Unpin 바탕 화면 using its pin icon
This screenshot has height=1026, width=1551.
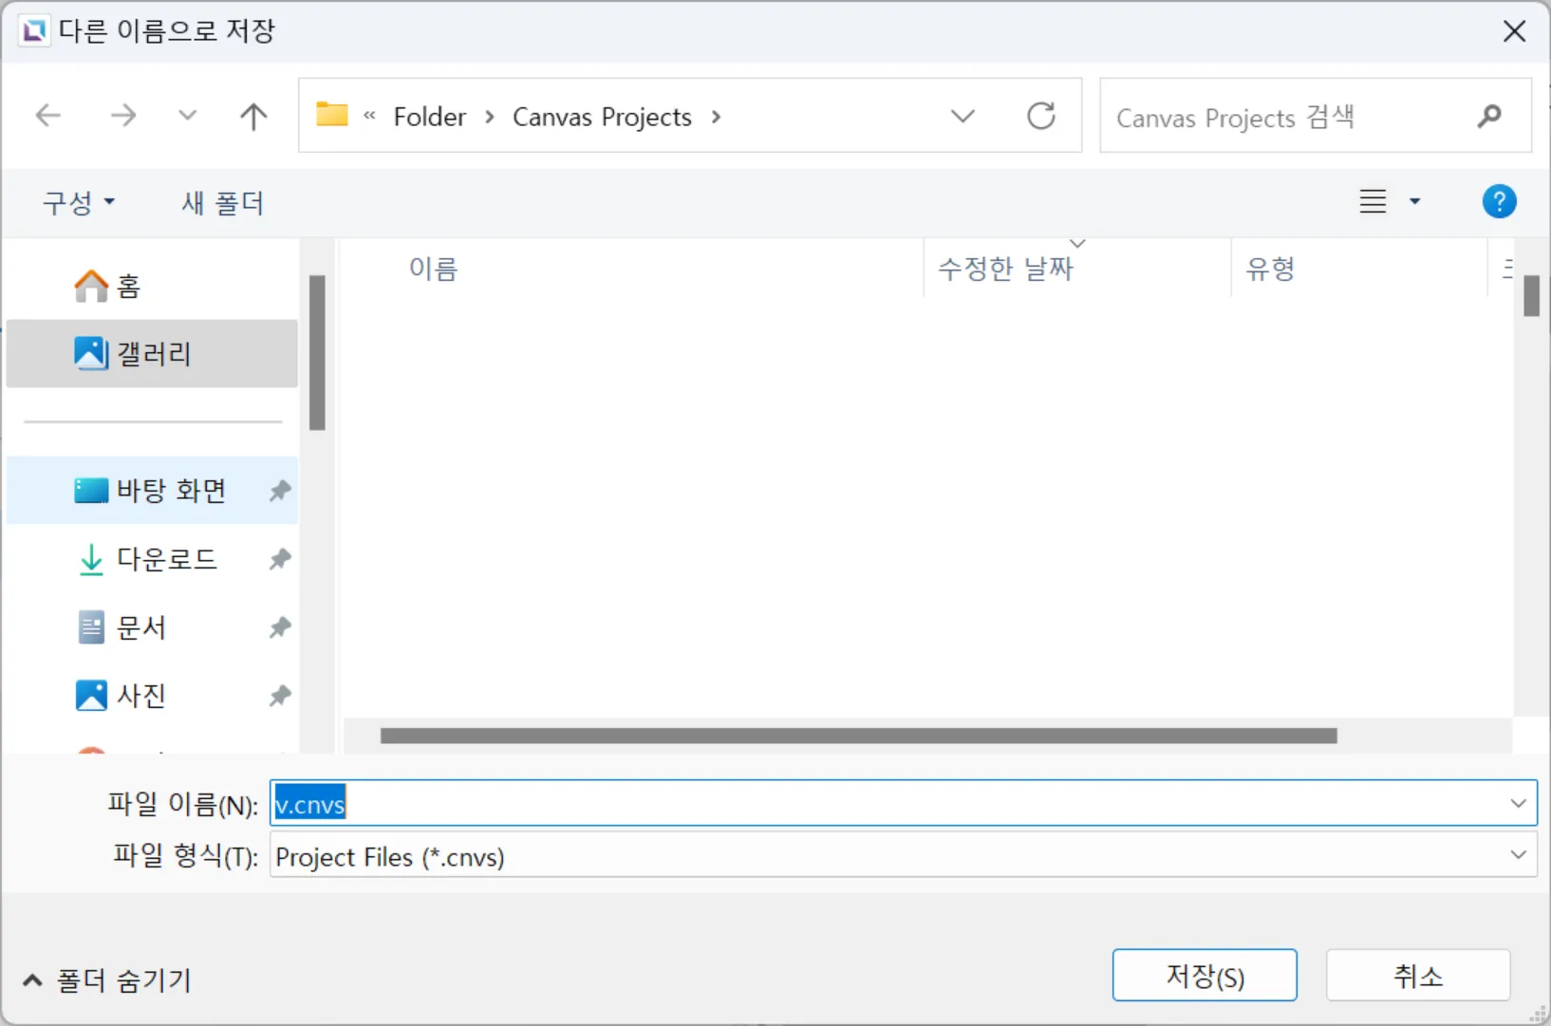point(279,491)
